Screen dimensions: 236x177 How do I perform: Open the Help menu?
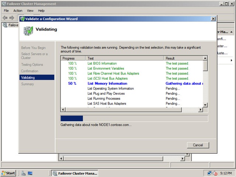tap(41, 11)
